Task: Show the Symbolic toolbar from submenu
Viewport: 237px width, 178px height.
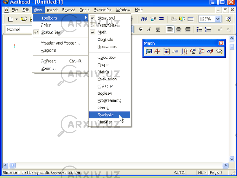Action: (110, 115)
